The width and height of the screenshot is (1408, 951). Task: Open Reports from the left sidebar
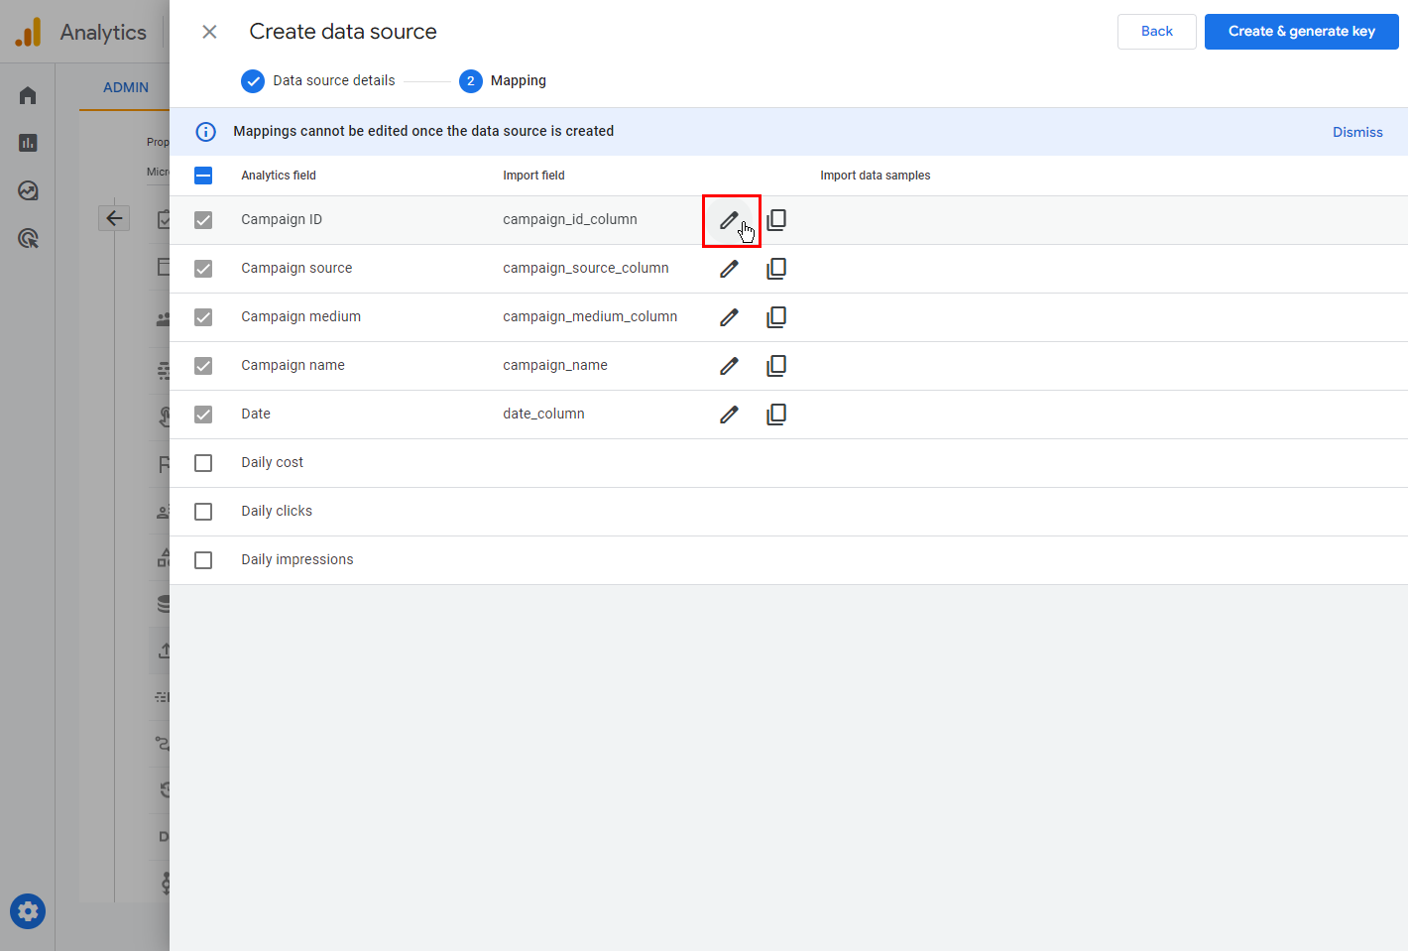tap(28, 143)
